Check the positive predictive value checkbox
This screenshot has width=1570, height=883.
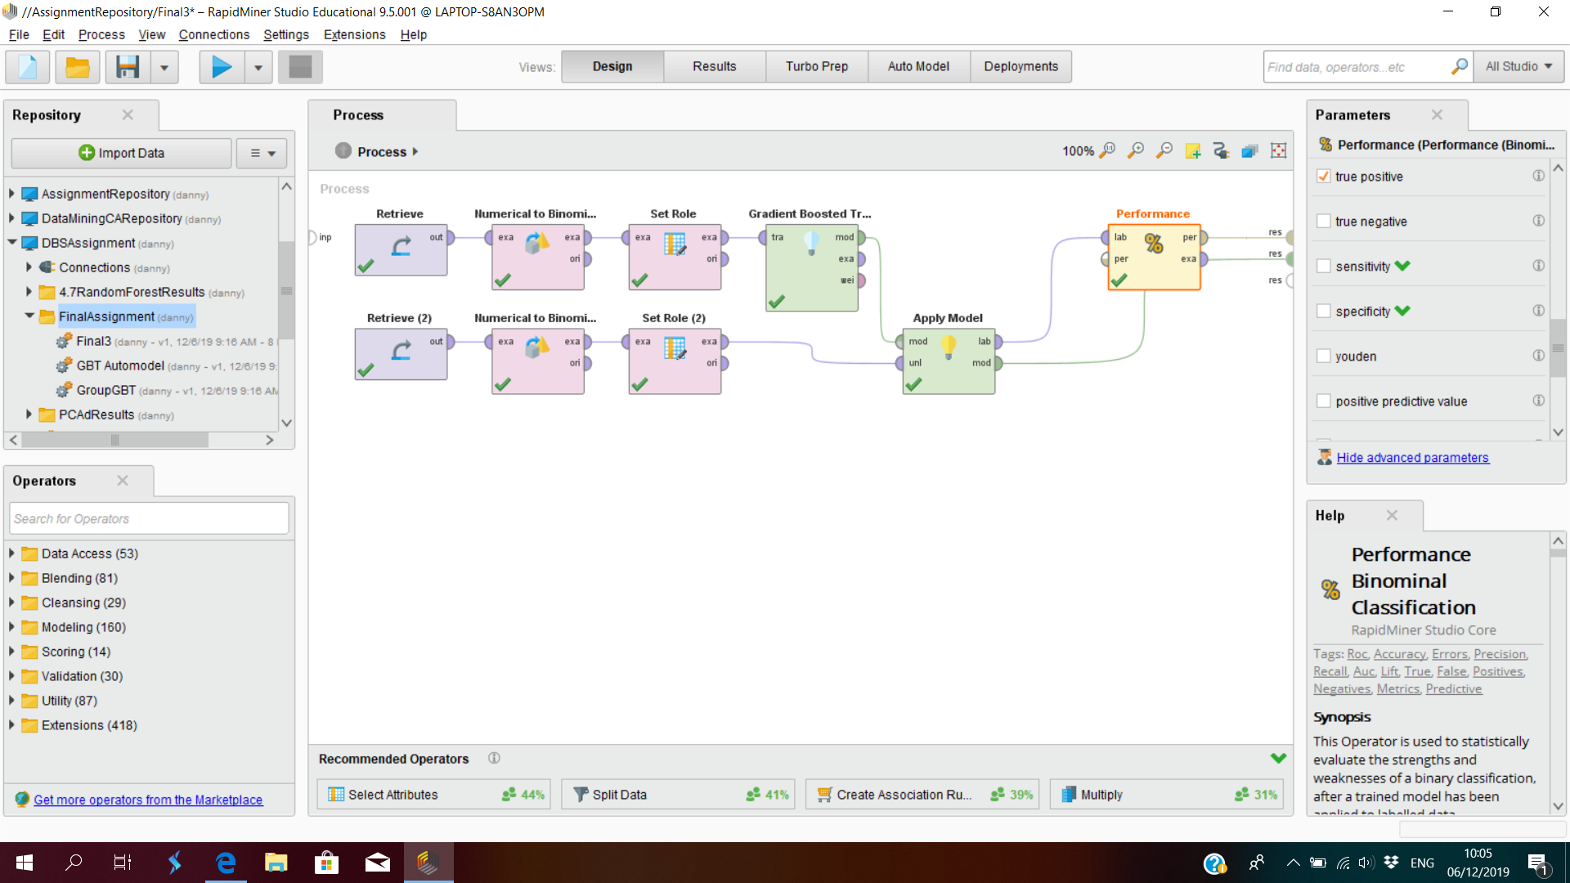coord(1323,401)
